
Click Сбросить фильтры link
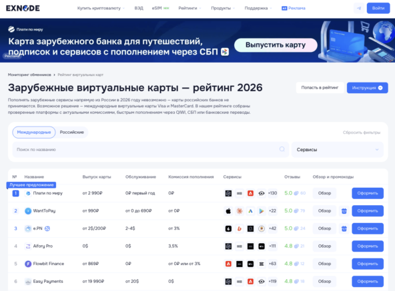tap(362, 133)
